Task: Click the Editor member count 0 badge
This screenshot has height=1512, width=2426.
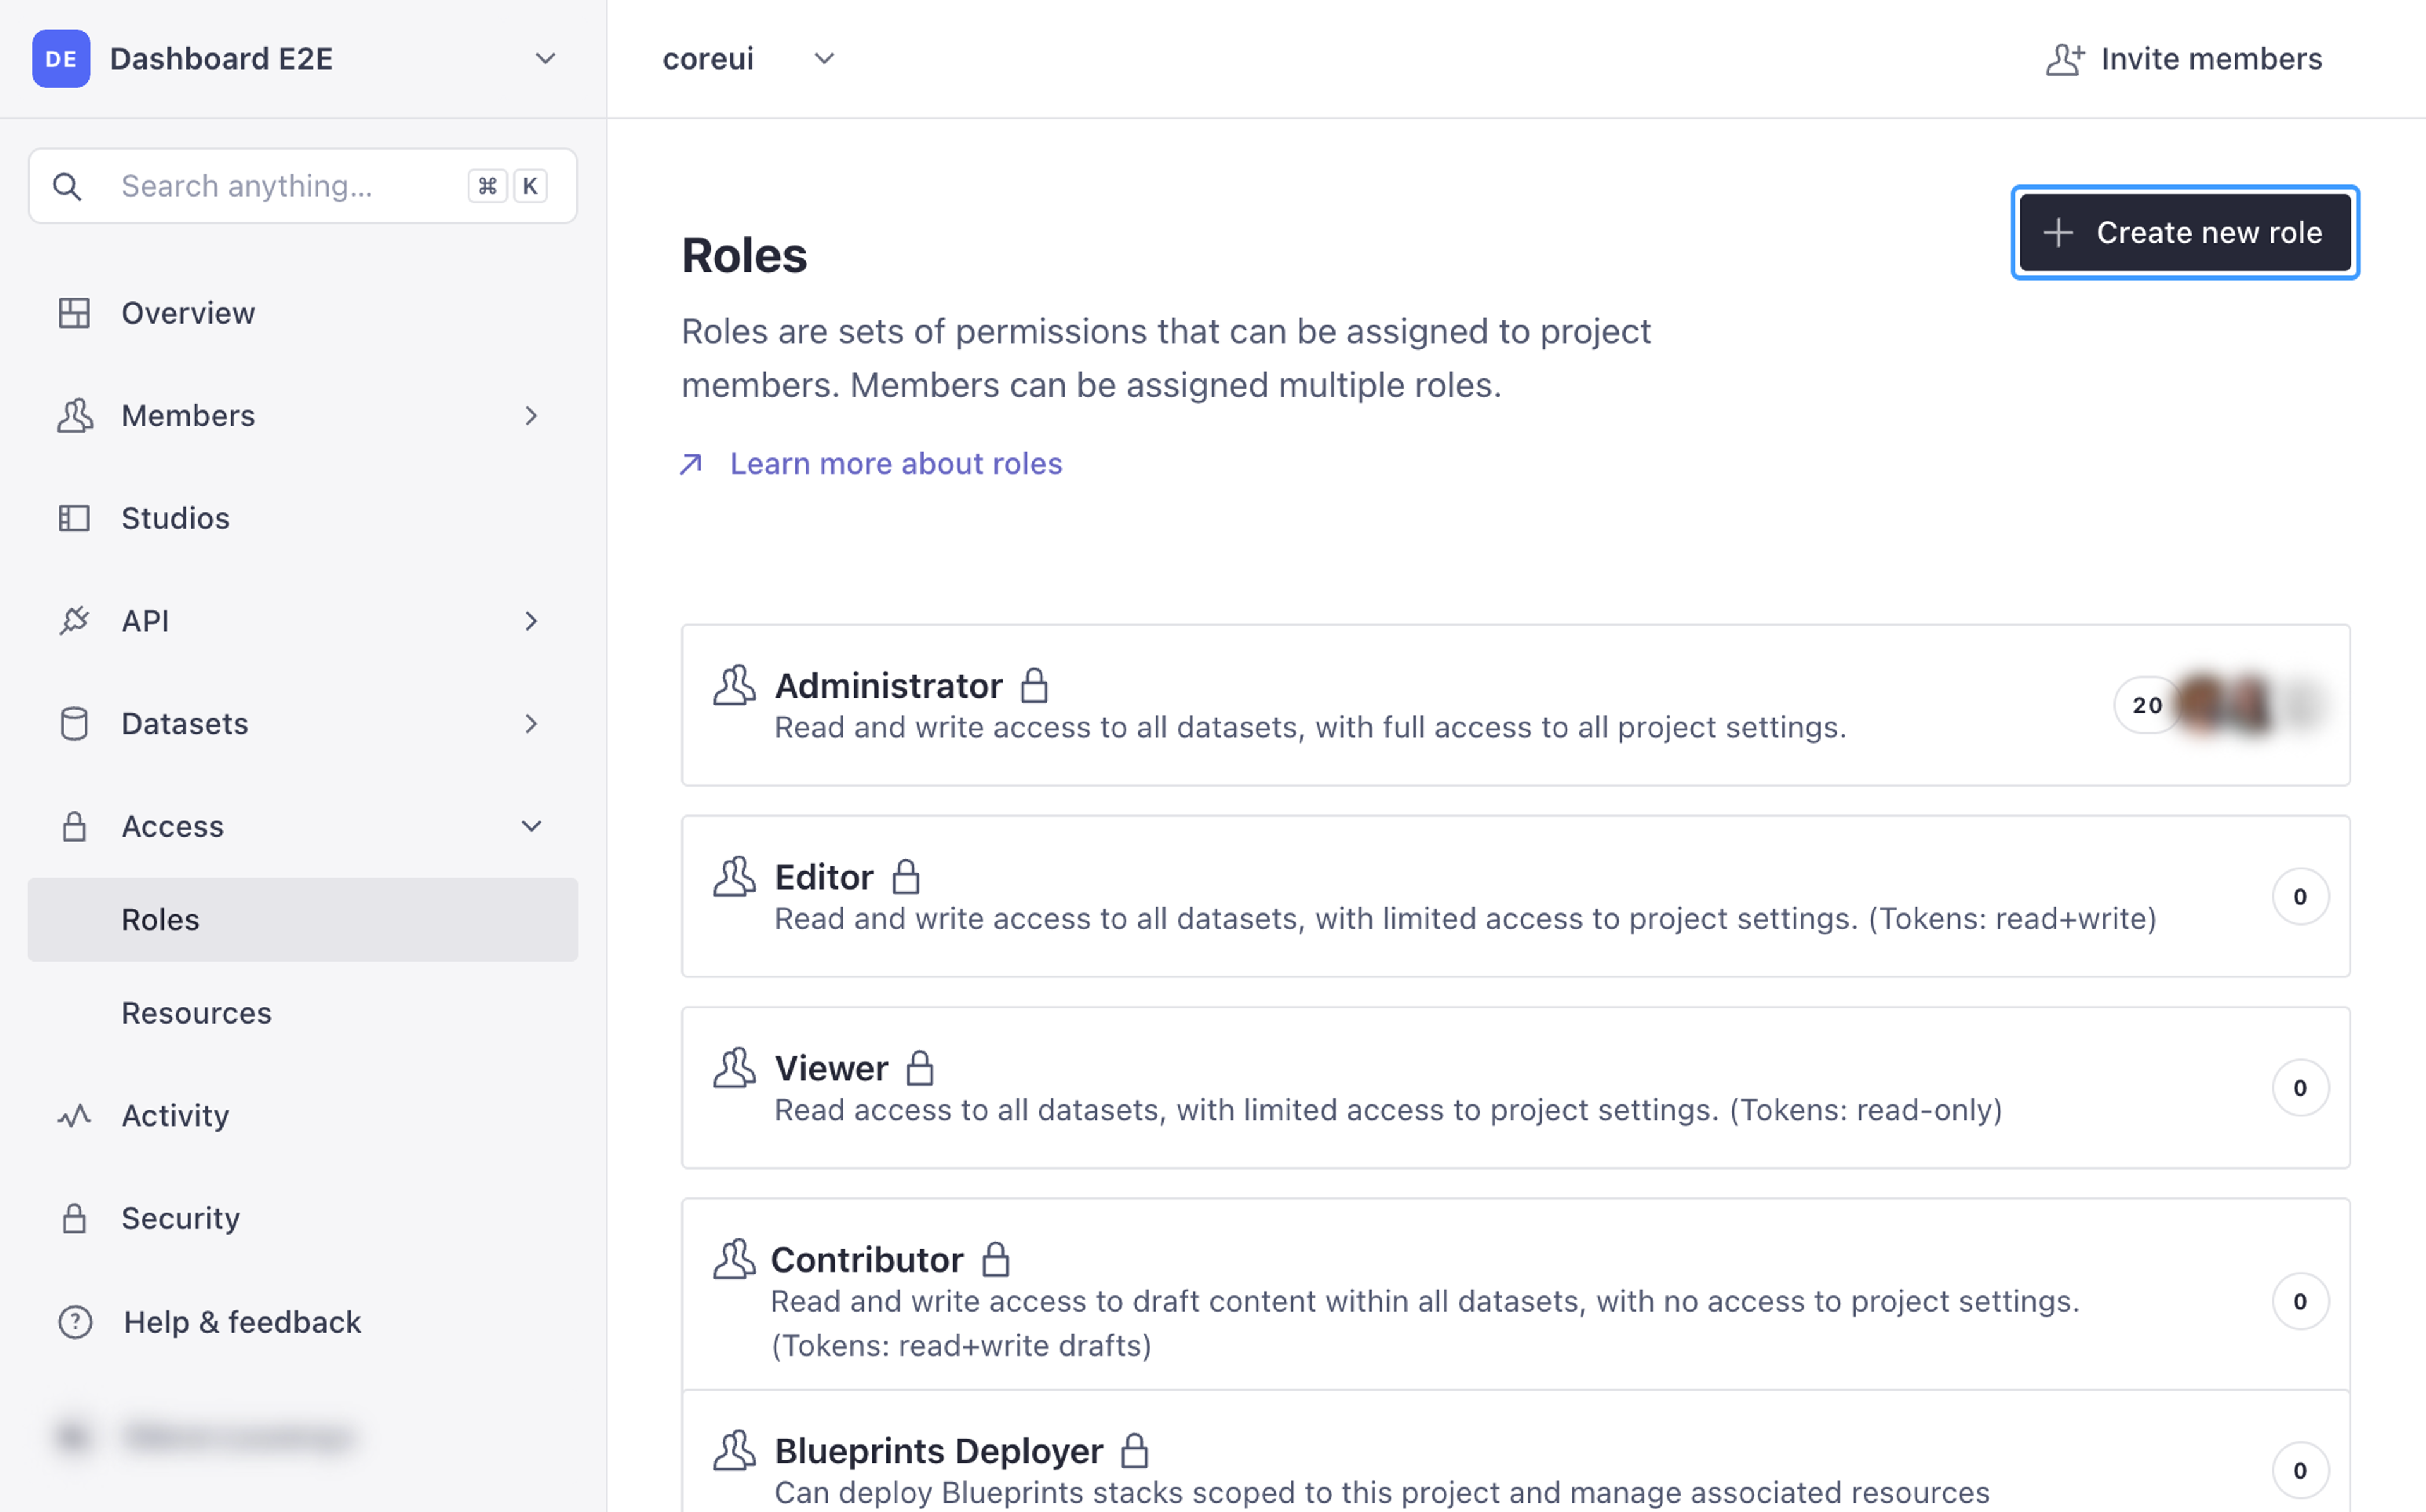Action: pos(2300,897)
